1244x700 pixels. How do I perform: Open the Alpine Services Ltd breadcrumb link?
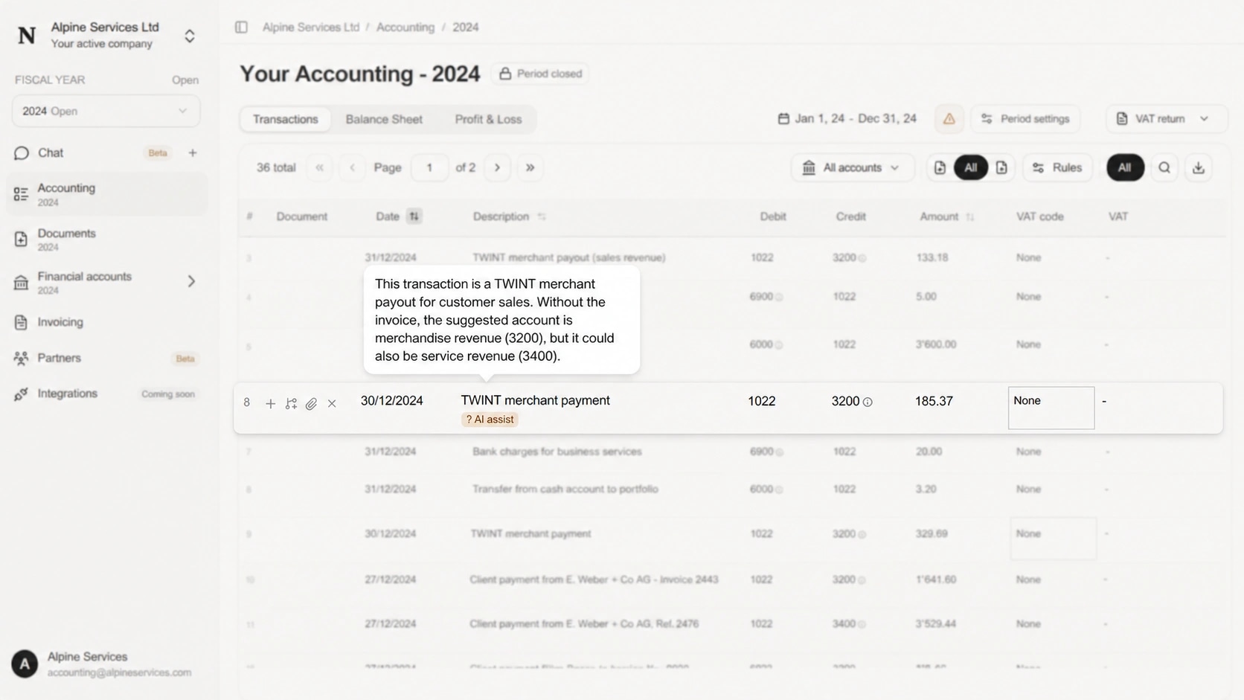(311, 28)
